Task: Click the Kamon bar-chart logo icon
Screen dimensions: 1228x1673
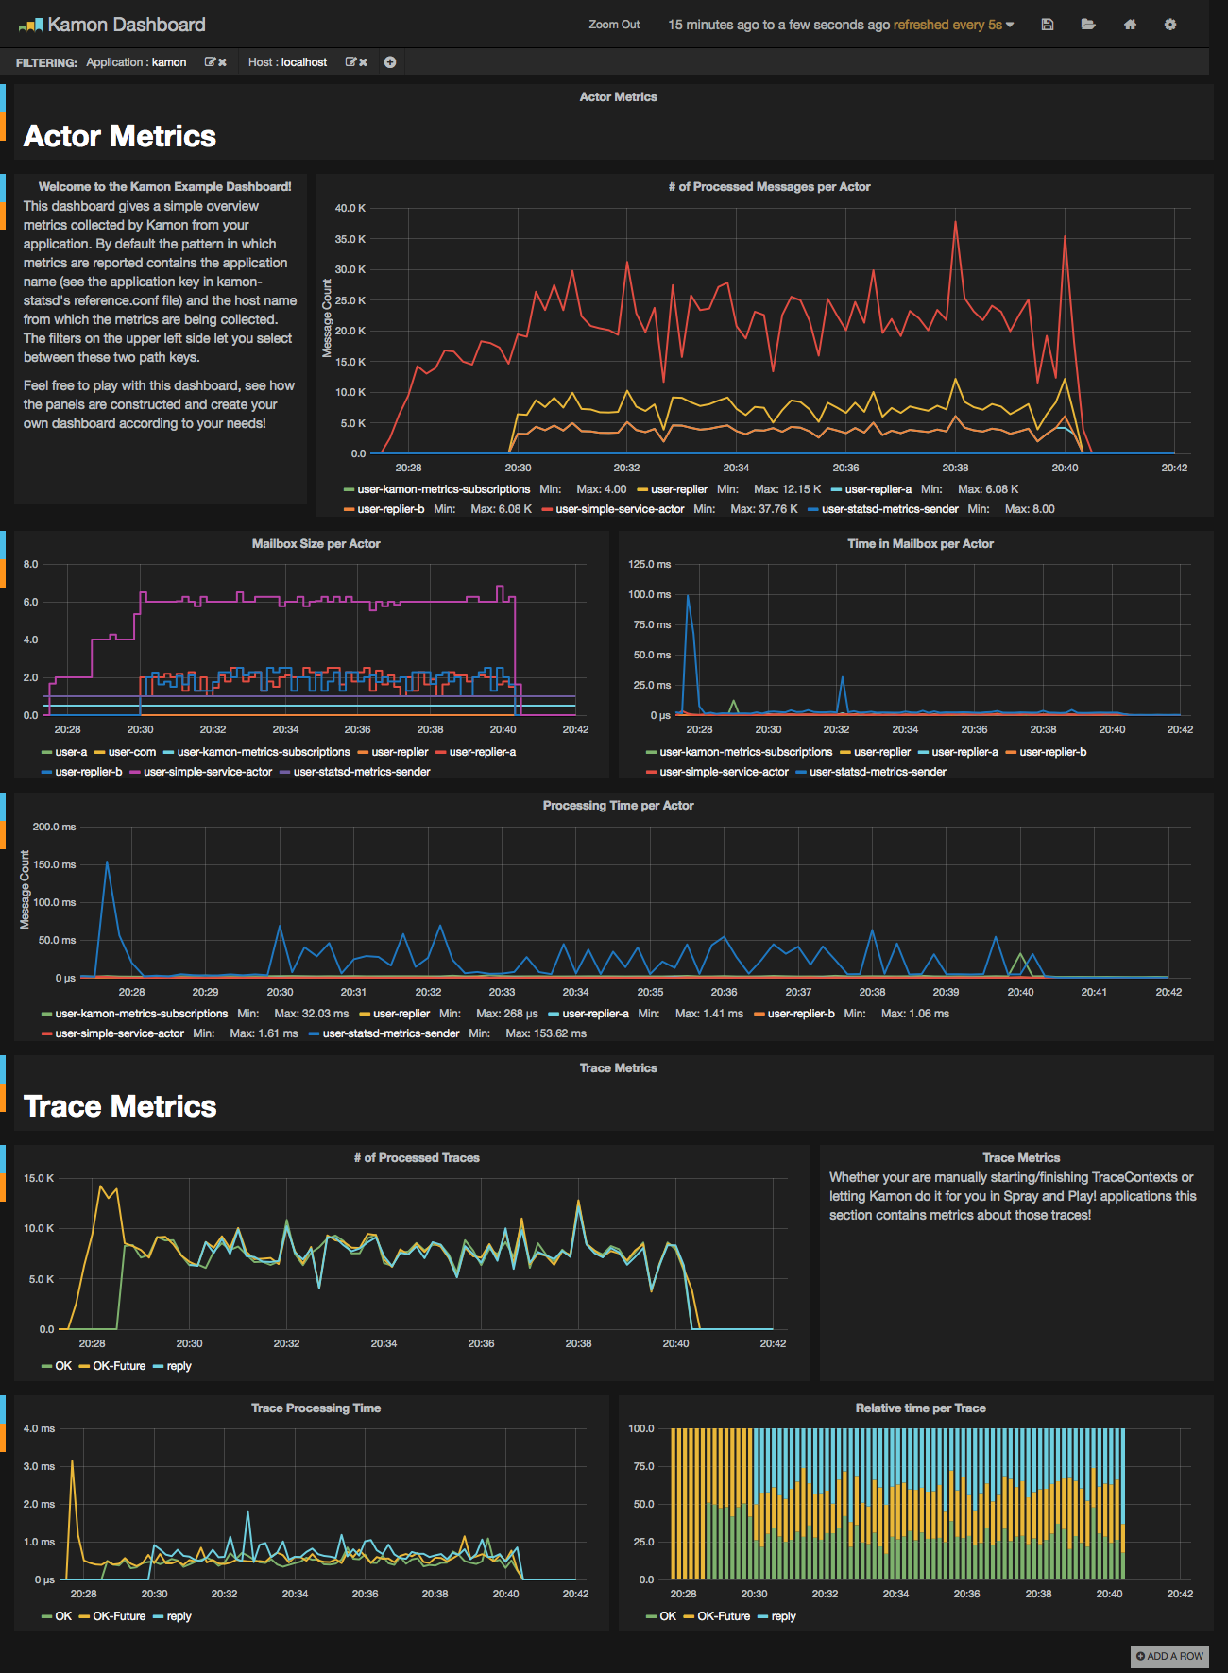Action: [x=30, y=26]
